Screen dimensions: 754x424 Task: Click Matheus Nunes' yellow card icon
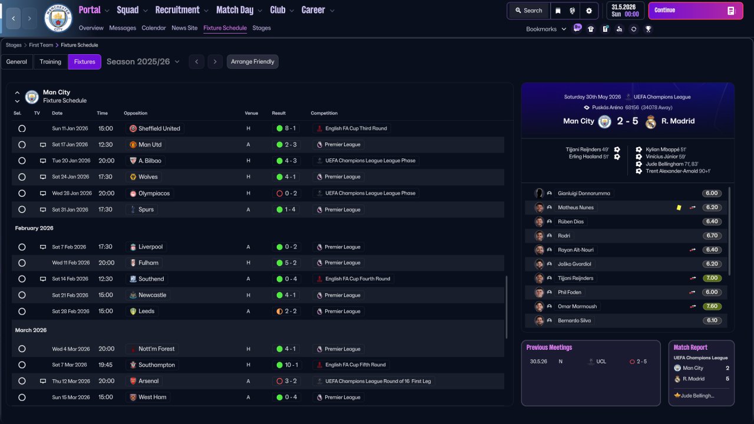click(679, 207)
